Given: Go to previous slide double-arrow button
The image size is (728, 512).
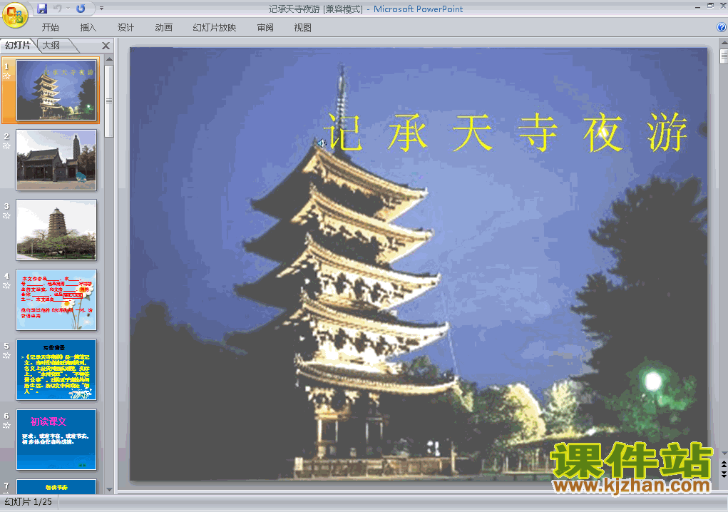Looking at the screenshot, I should (724, 464).
